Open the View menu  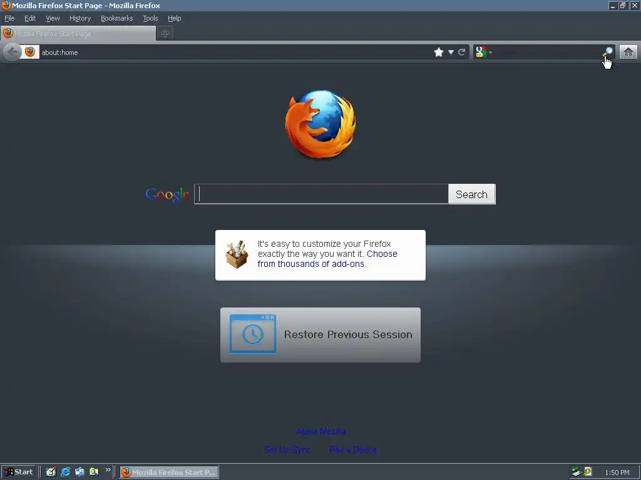(53, 18)
